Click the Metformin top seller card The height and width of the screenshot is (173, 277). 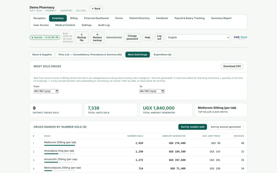(x=221, y=110)
